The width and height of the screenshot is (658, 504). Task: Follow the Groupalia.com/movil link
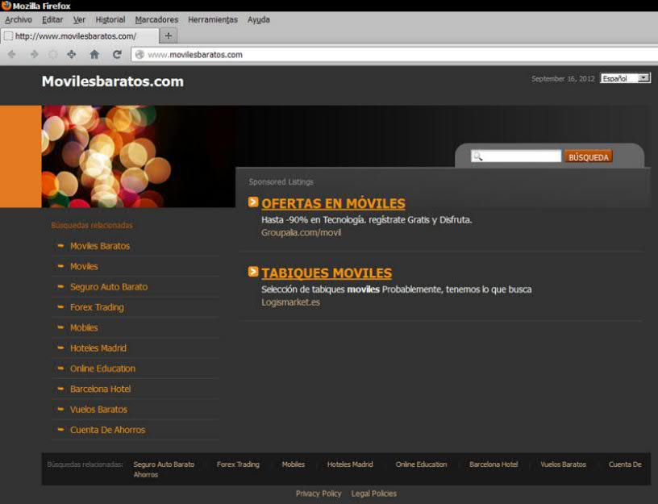(x=301, y=232)
